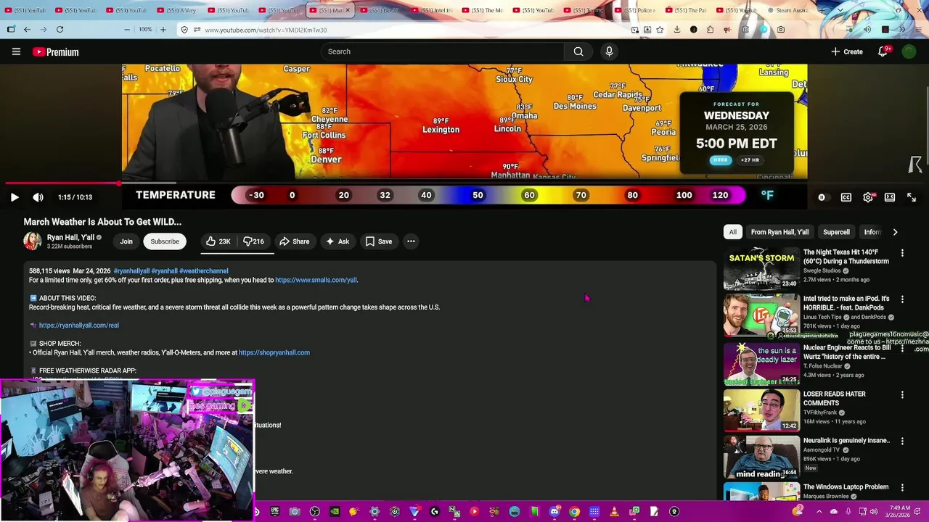Open the browser downloads arrow

coord(677,30)
